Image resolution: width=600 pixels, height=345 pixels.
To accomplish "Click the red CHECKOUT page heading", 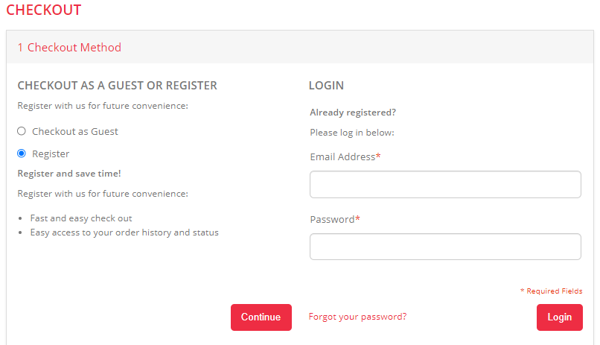I will pos(44,10).
